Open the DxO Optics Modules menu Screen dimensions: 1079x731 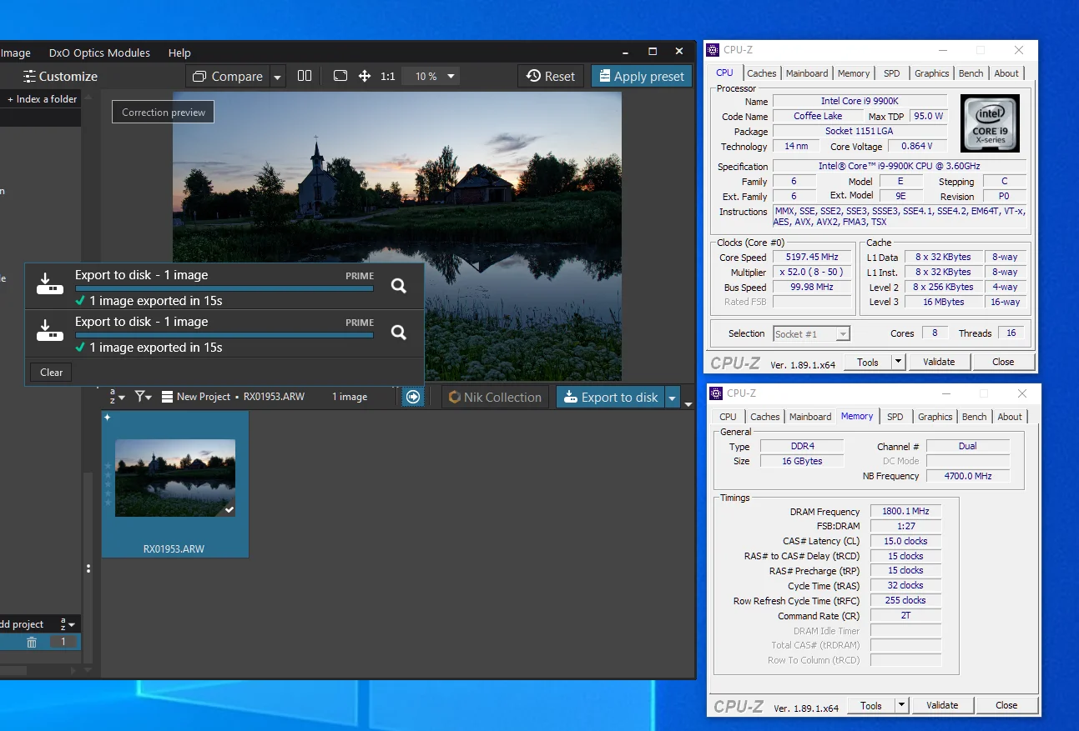(99, 53)
